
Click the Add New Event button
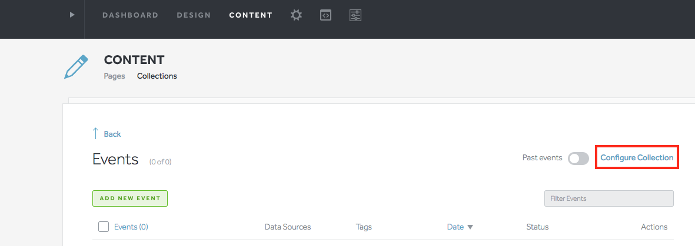click(x=130, y=198)
